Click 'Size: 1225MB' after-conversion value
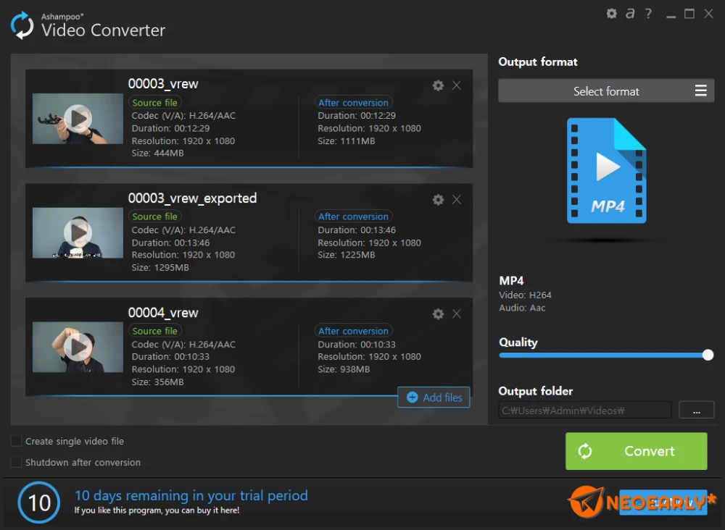Image resolution: width=725 pixels, height=530 pixels. pyautogui.click(x=347, y=255)
